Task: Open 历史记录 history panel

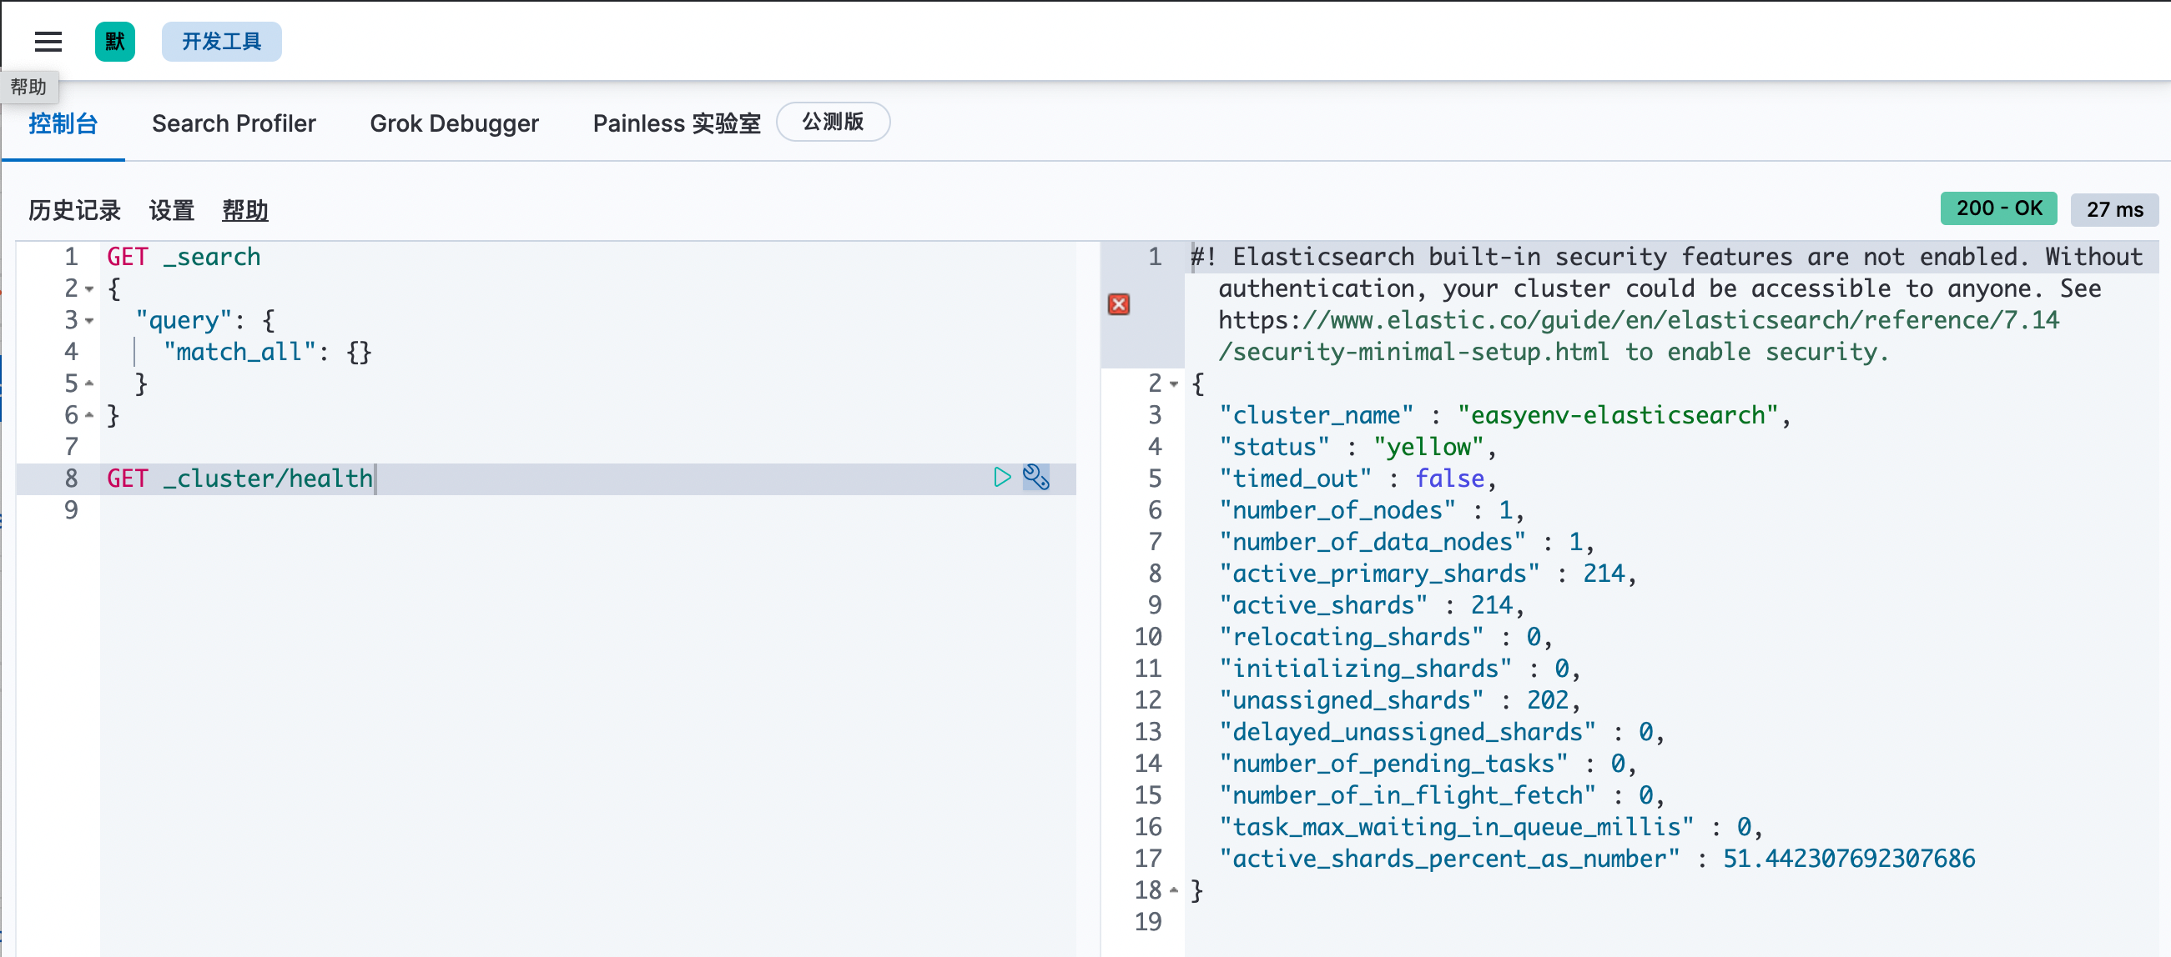Action: 74,210
